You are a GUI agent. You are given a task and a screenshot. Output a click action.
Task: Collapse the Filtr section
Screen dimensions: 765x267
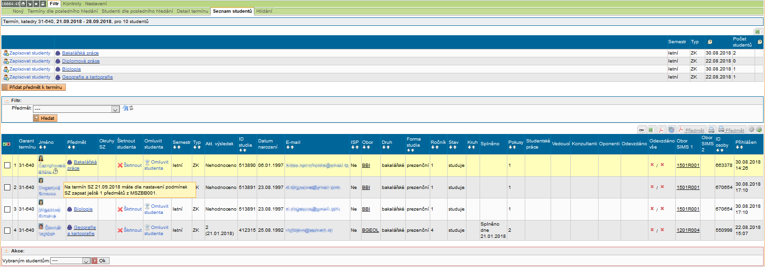[7, 101]
